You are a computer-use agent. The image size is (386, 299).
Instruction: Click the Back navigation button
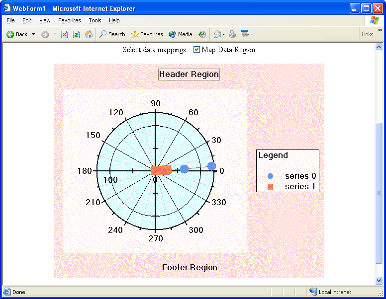click(17, 34)
